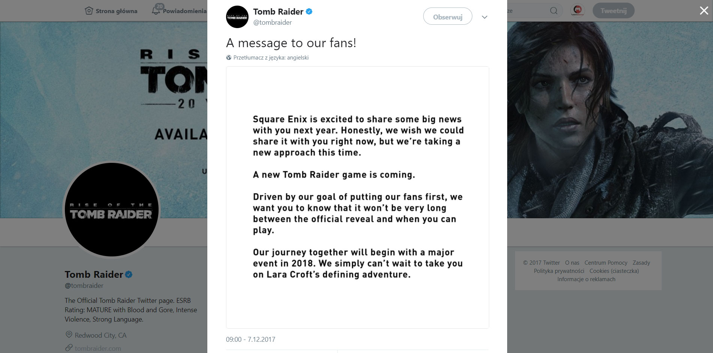The width and height of the screenshot is (713, 353).
Task: Expand the tweet options chevron
Action: [484, 17]
